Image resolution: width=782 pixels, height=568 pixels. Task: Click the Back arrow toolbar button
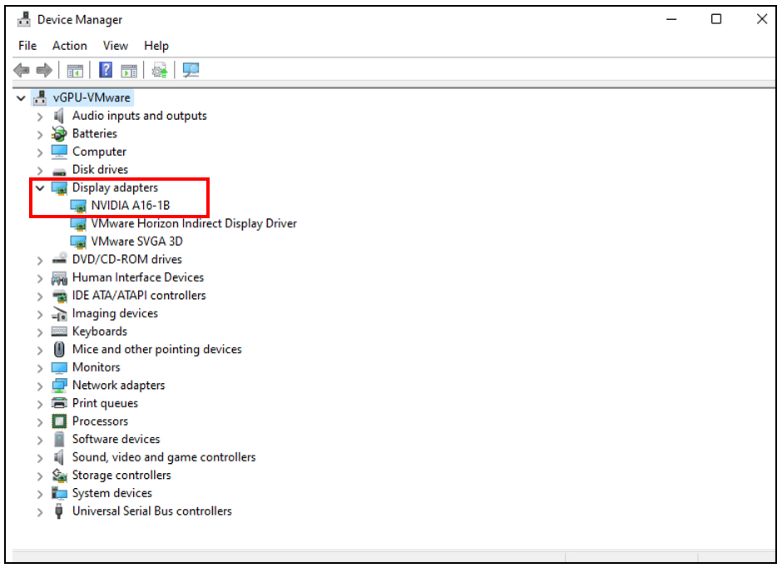point(22,71)
